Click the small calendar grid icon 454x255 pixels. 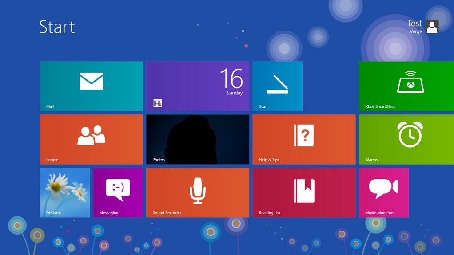pos(158,103)
